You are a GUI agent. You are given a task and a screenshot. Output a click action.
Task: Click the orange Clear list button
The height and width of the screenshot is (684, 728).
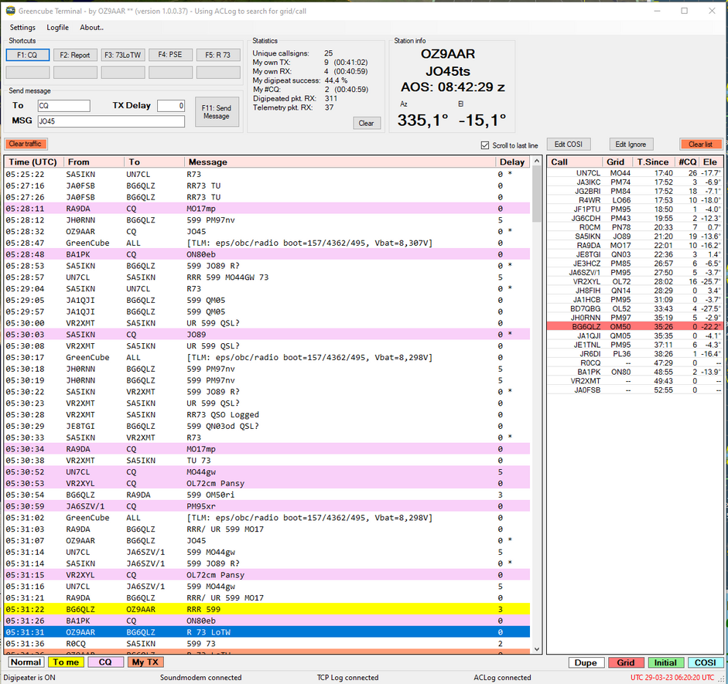[701, 145]
